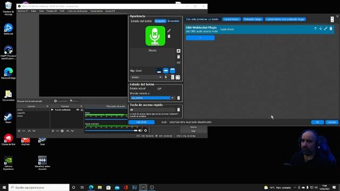Click the Cancelar button
Viewport: 340px width, 191px height.
331,122
